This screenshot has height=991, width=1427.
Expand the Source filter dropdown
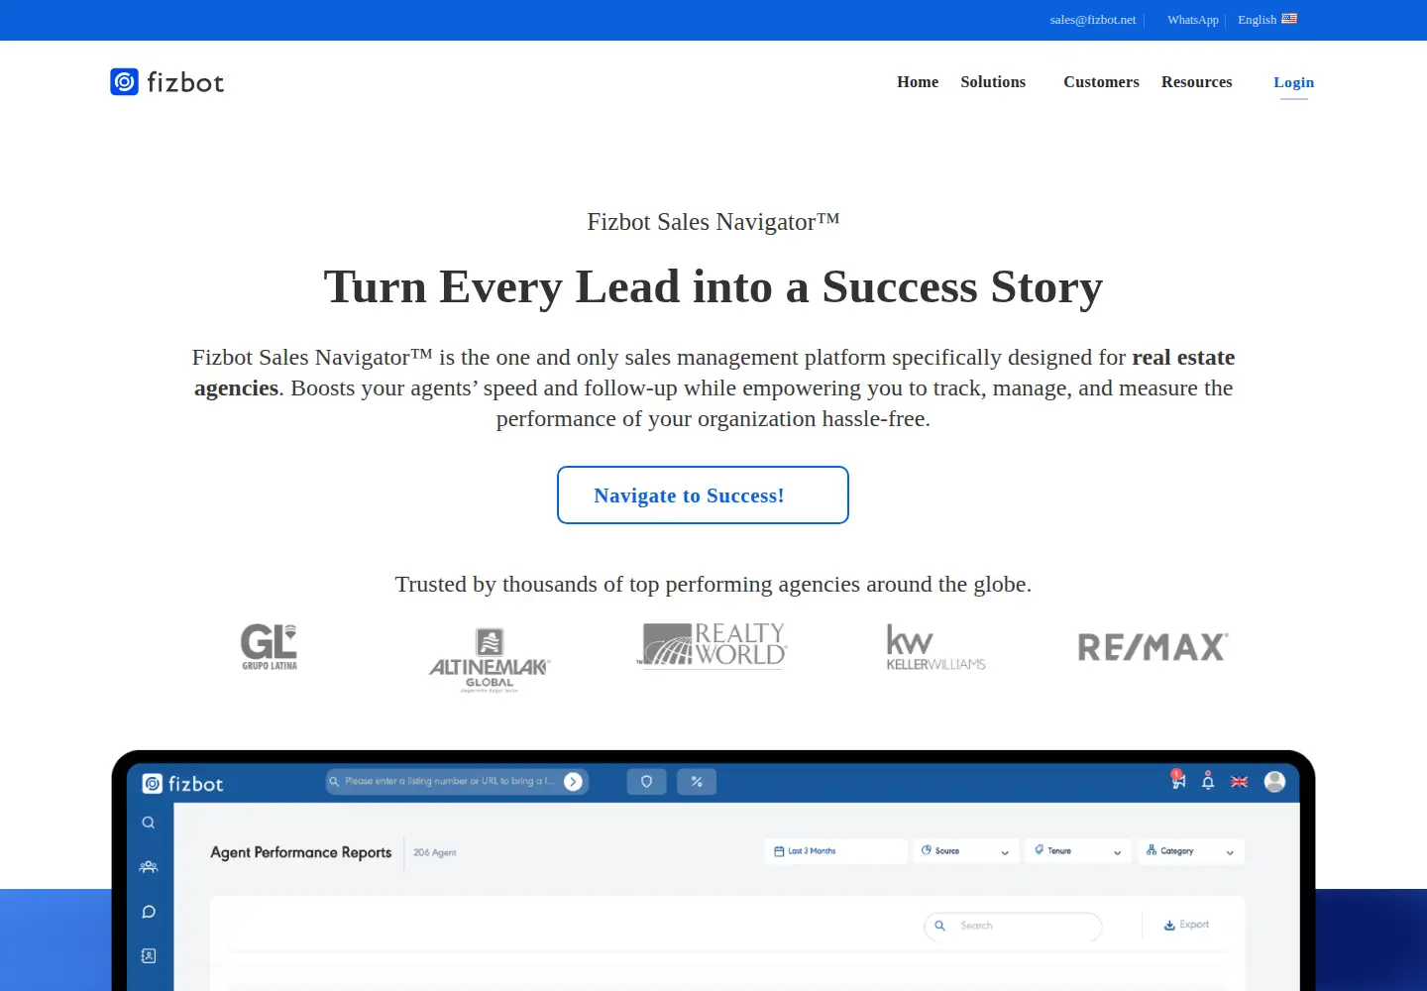pos(965,851)
